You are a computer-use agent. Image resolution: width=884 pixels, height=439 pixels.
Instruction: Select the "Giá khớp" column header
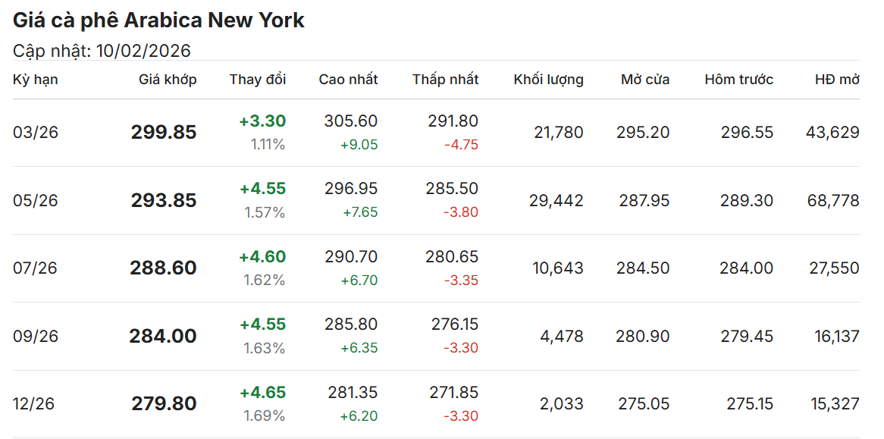coord(168,80)
